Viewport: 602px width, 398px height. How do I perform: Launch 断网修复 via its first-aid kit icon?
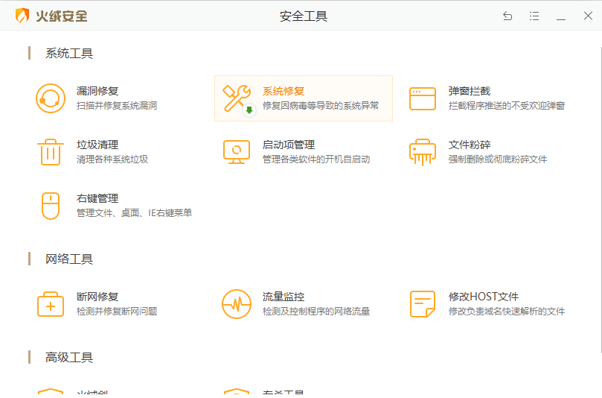click(51, 304)
